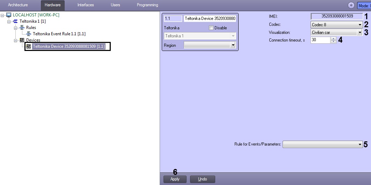Click the Mode button
The image size is (371, 185).
[364, 6]
